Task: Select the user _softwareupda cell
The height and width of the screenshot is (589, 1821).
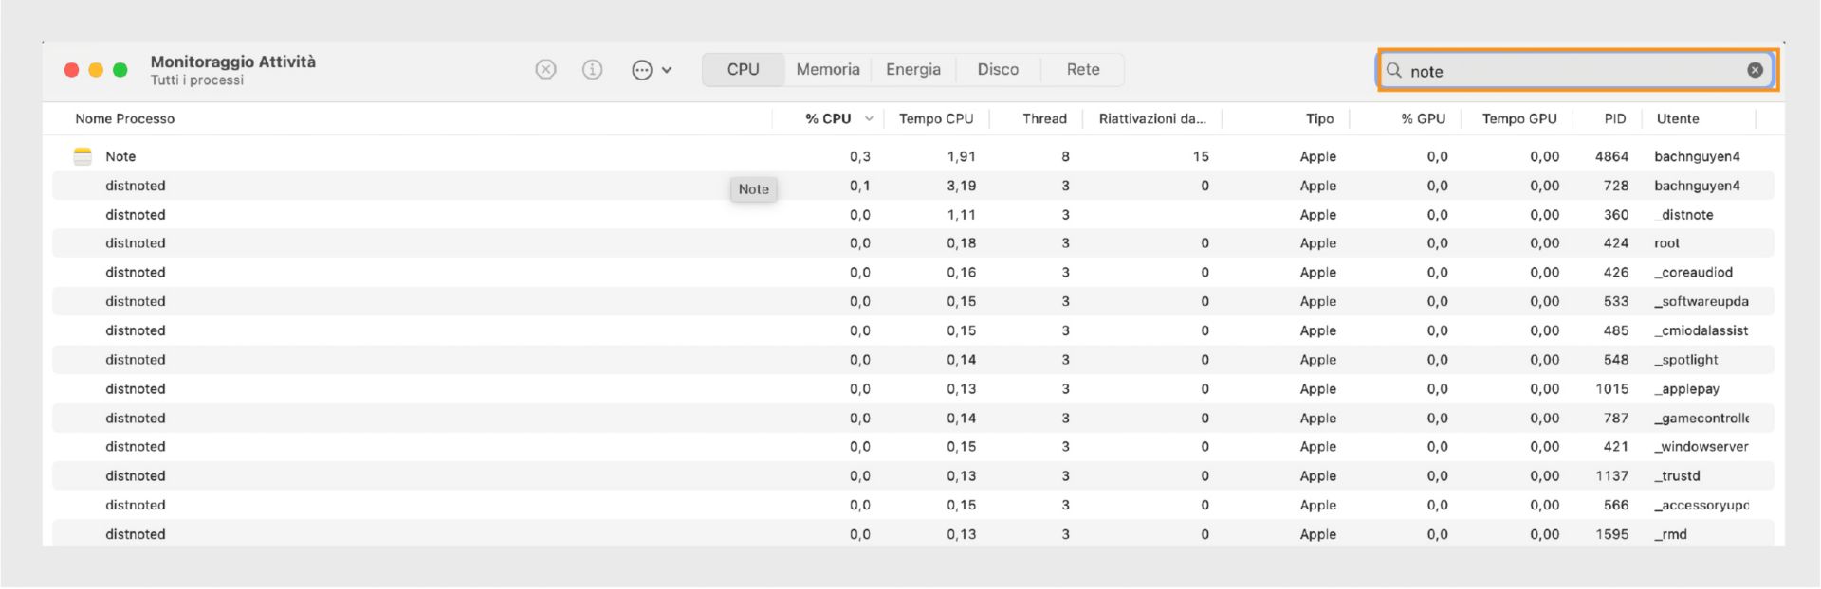Action: 1701,301
